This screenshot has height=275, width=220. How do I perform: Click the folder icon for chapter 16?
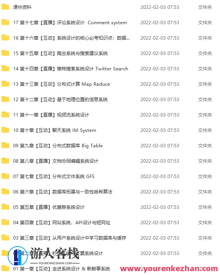(x=5, y=38)
